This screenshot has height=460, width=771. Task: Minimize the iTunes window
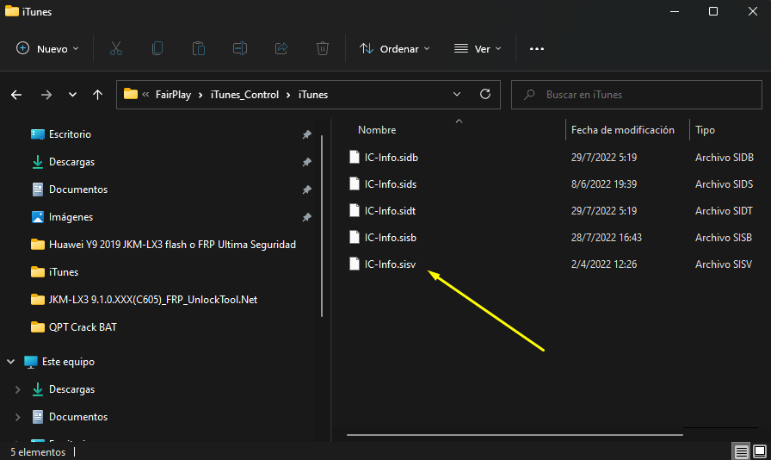pos(675,11)
